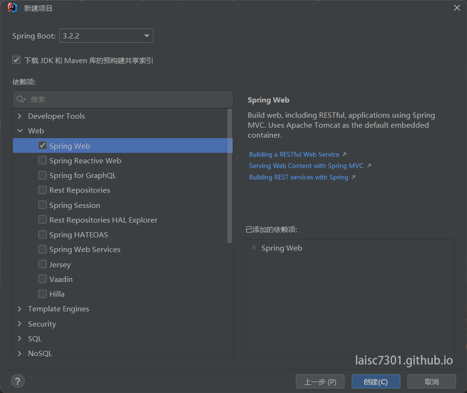Select the Vaadin dependency item

[61, 279]
